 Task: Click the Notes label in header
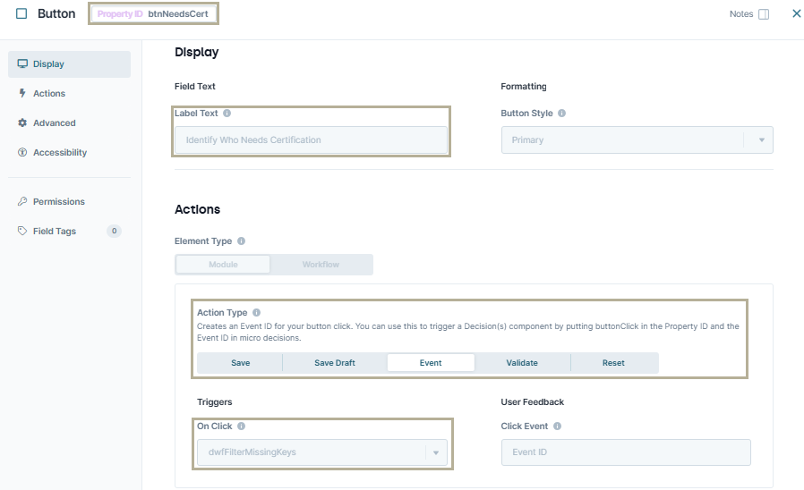(741, 13)
